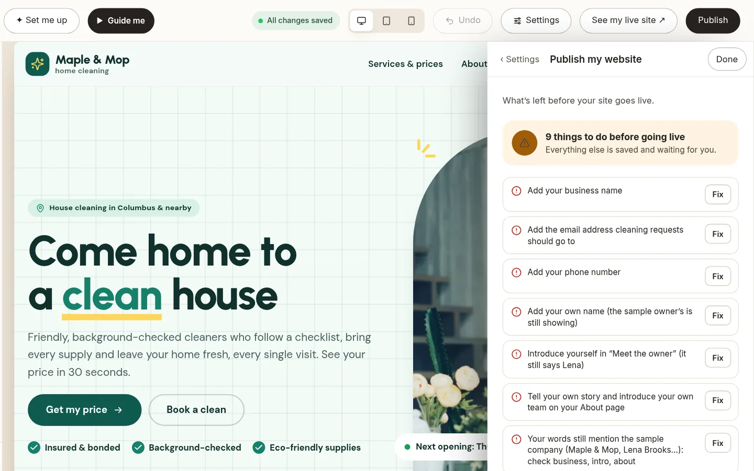The image size is (754, 471).
Task: Click the Book a clean button
Action: click(x=196, y=410)
